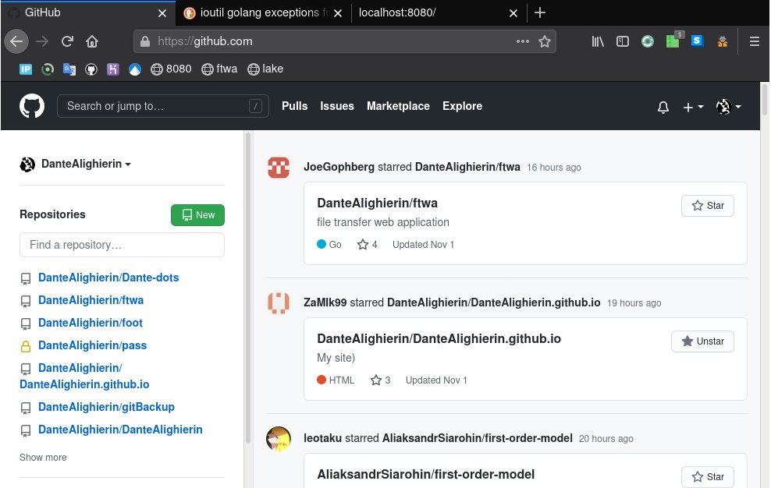This screenshot has height=488, width=771.
Task: Expand the profile avatar dropdown
Action: click(x=729, y=107)
